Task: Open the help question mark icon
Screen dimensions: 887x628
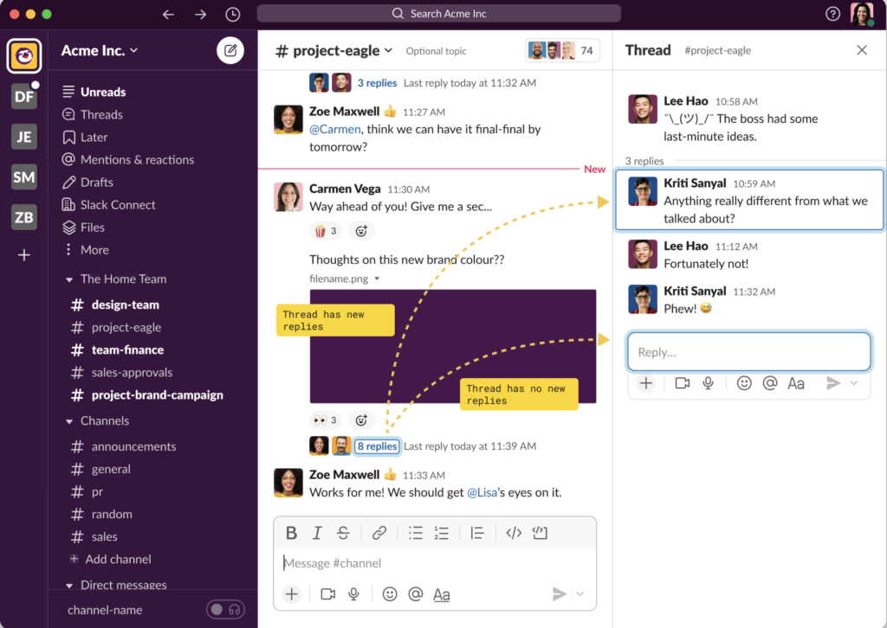Action: pos(832,14)
